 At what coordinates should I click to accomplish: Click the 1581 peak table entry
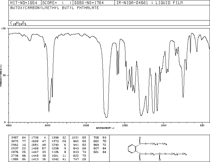(38, 145)
